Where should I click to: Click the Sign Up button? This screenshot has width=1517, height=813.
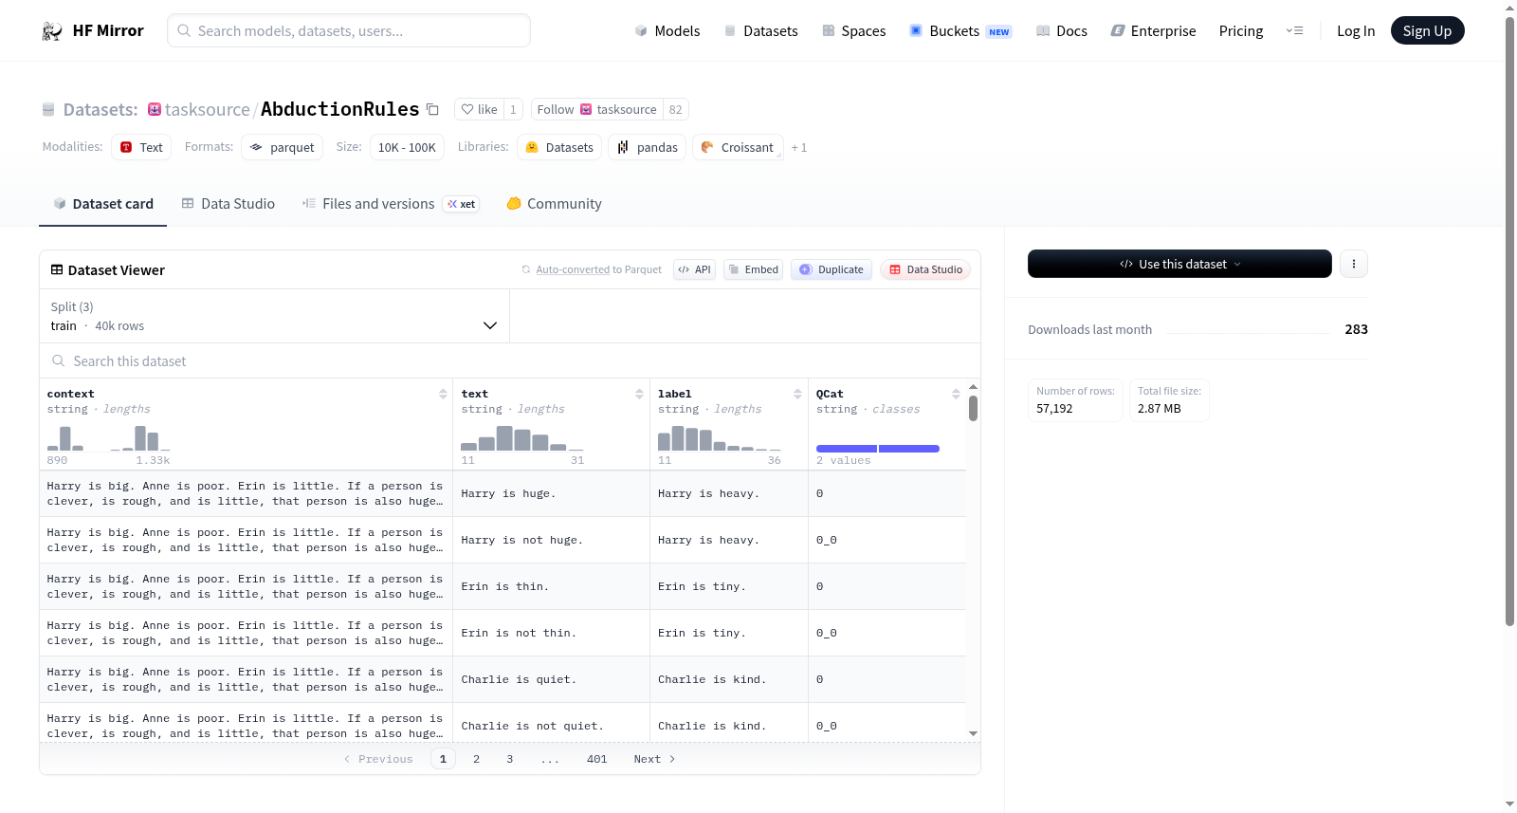[1427, 30]
